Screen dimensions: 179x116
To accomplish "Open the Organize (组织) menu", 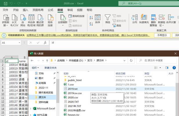I will 35,68.
